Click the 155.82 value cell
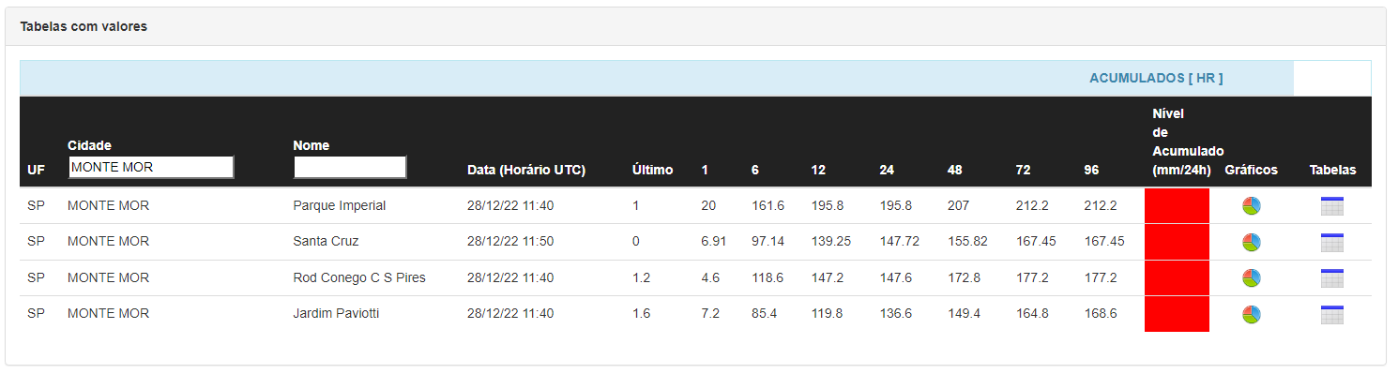The image size is (1398, 374). pyautogui.click(x=967, y=242)
